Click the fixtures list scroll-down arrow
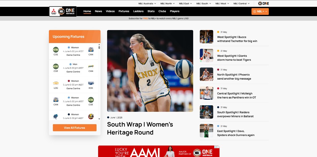The image size is (317, 157). point(99,119)
